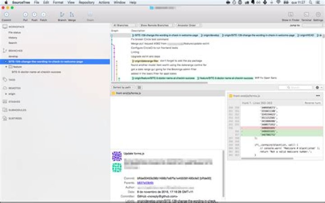Click the commit list horizontal scrollbar
Image resolution: width=325 pixels, height=203 pixels.
click(x=159, y=83)
